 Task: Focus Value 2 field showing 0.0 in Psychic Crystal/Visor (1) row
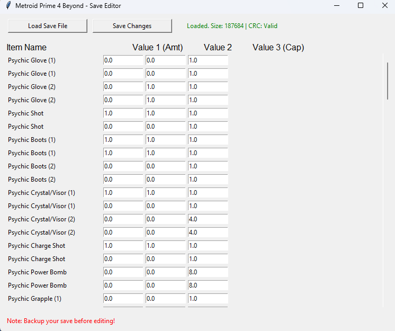coord(165,206)
